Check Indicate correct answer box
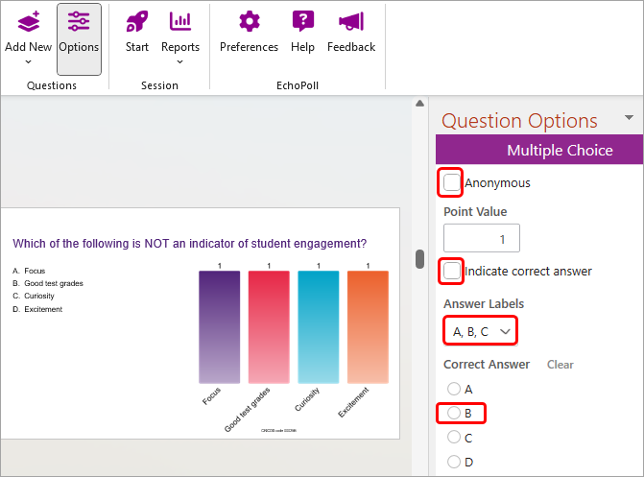This screenshot has width=644, height=477. click(452, 271)
